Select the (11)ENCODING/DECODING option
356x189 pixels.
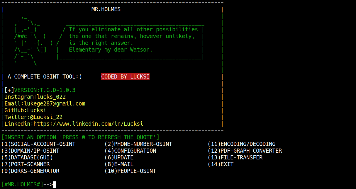(x=242, y=144)
